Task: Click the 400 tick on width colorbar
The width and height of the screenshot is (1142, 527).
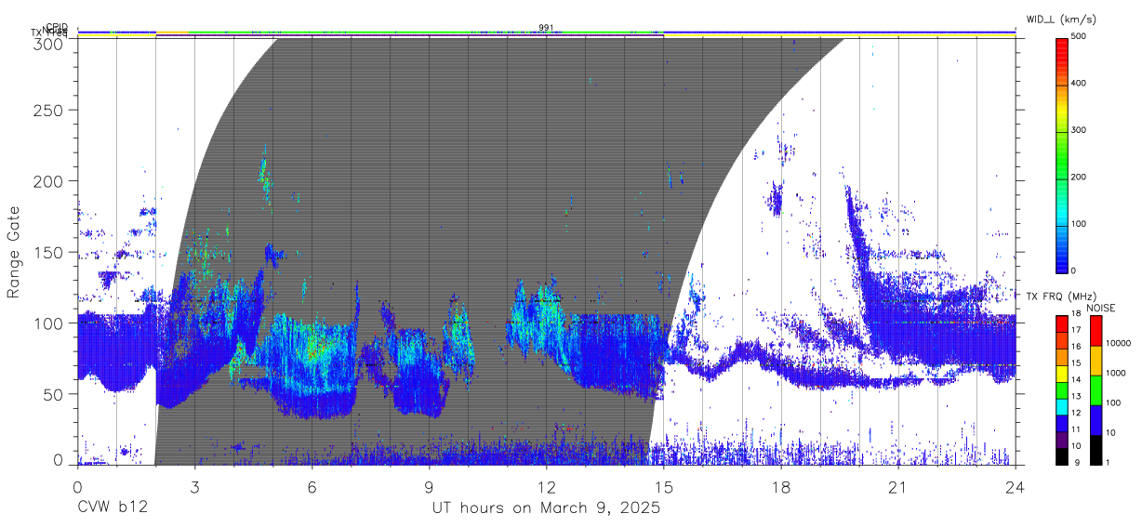Action: pos(1079,83)
